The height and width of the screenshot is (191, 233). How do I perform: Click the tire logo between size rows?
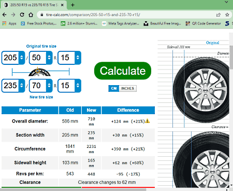pyautogui.click(x=39, y=72)
